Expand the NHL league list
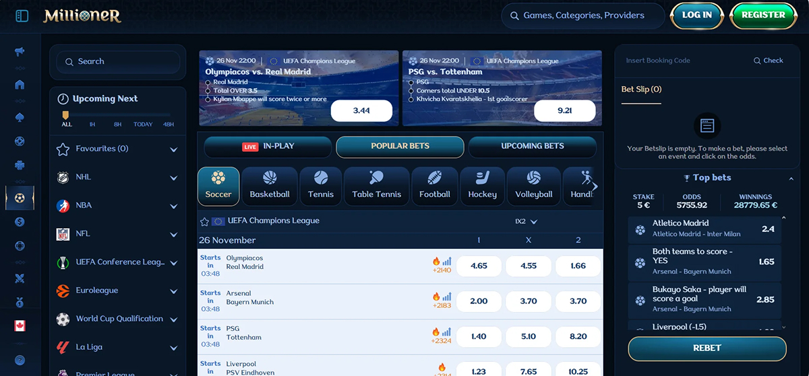The image size is (809, 376). click(173, 178)
